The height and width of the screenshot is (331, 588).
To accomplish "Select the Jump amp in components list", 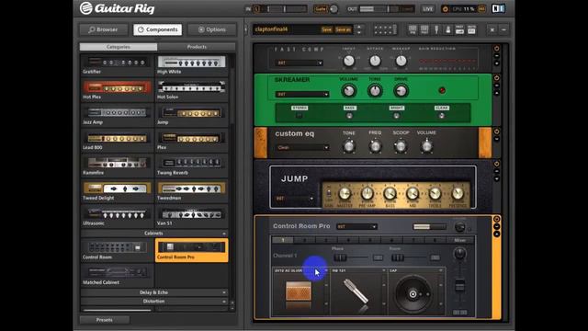I will click(x=192, y=116).
